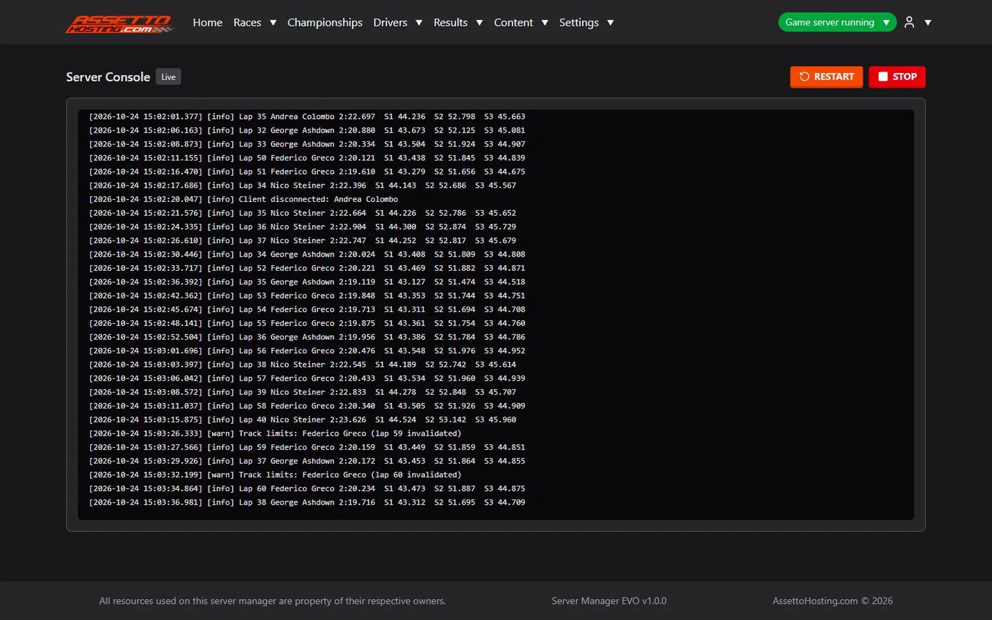This screenshot has height=620, width=992.
Task: Select the lap 59 invalidated track limits warning
Action: 275,433
